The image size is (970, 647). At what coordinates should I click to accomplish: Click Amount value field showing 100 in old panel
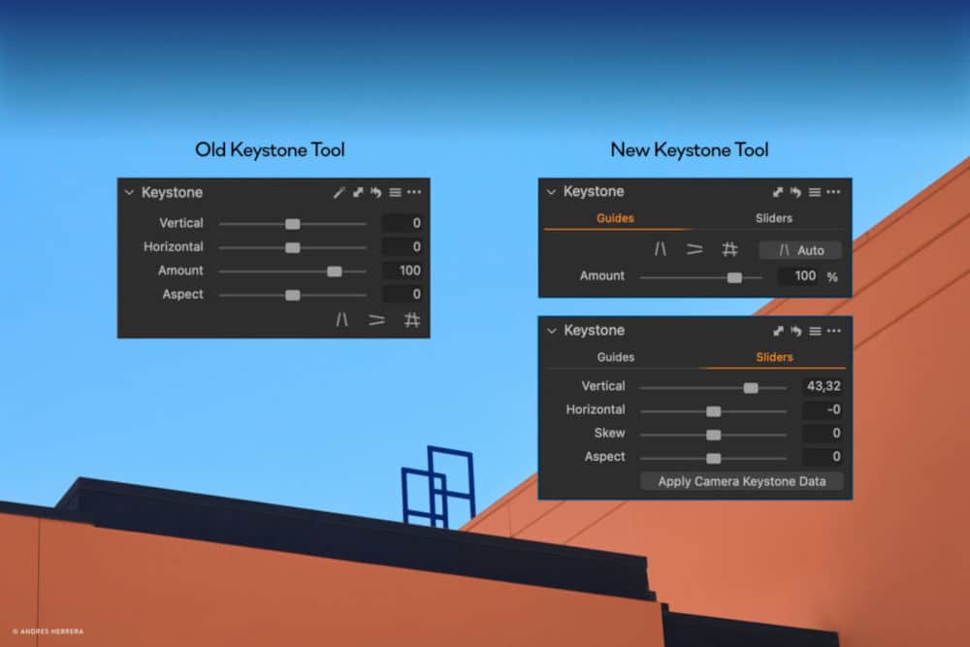(x=403, y=271)
